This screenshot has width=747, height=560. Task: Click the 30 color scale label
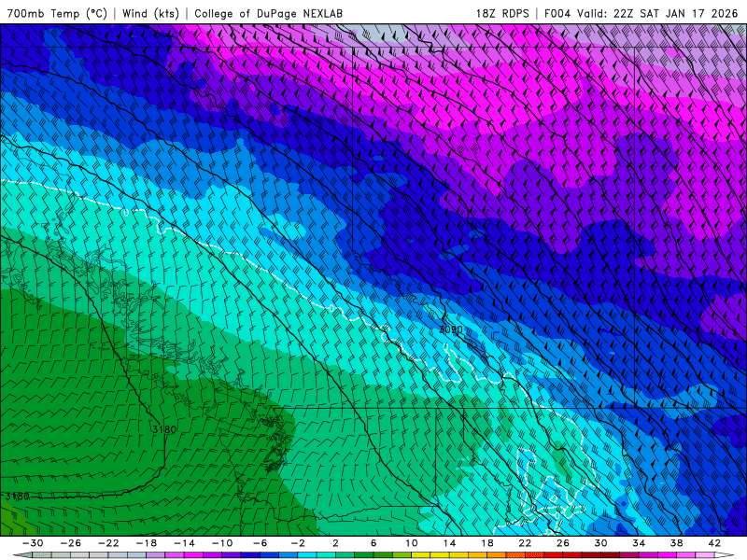pyautogui.click(x=600, y=543)
